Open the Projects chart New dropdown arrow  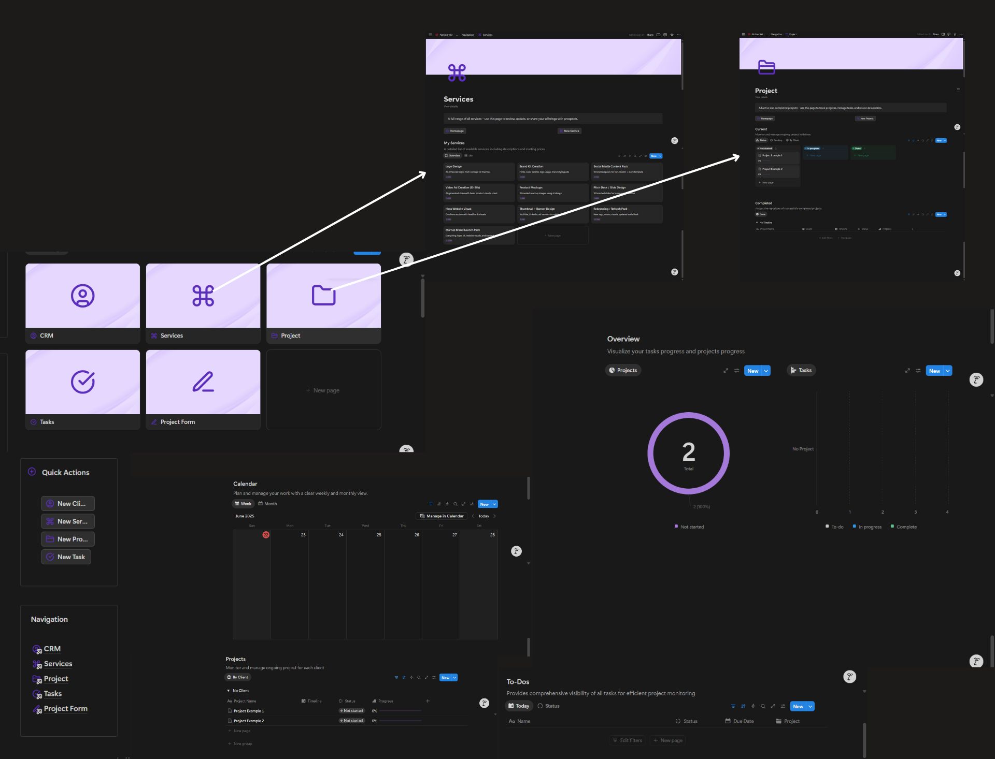tap(766, 371)
